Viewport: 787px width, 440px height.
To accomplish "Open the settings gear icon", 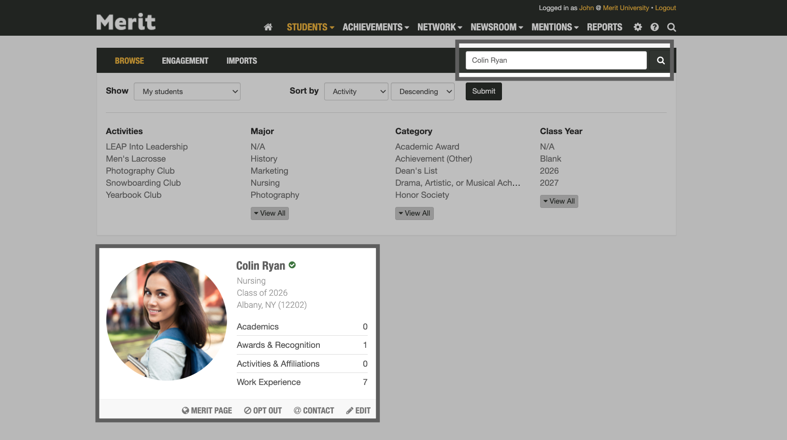I will click(638, 27).
